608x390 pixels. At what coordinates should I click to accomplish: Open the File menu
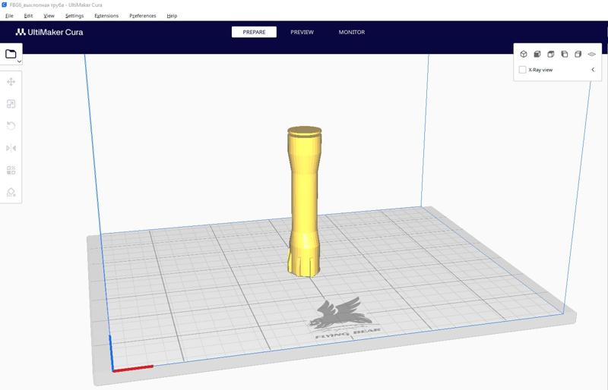tap(9, 16)
